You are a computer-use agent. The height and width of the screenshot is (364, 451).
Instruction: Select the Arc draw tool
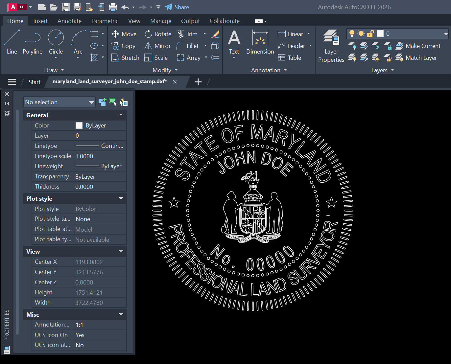pos(78,42)
